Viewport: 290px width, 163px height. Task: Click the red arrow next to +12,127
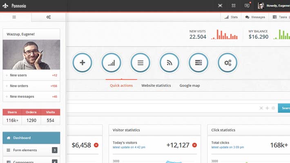point(194,145)
